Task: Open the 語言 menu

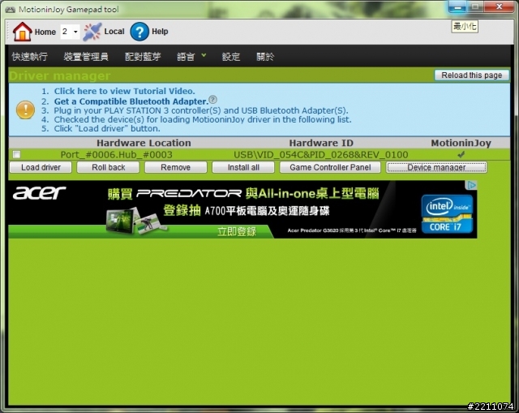Action: tap(186, 57)
